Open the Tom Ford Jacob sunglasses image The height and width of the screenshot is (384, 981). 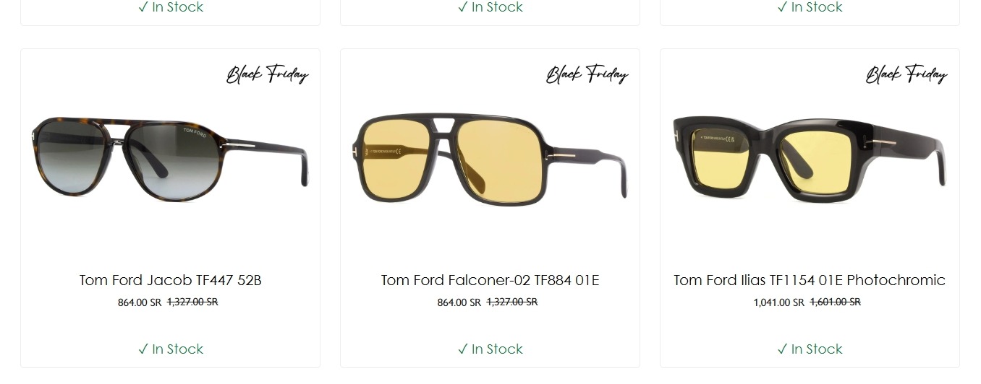pos(170,159)
